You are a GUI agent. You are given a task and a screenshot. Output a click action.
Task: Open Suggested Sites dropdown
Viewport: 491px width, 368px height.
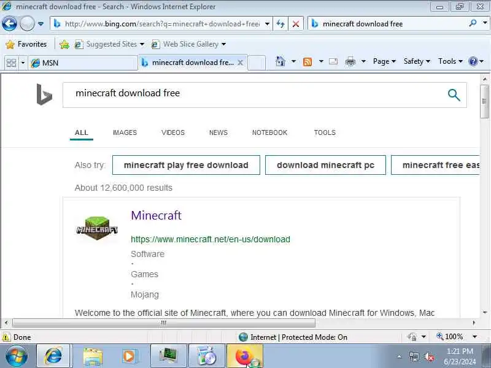tap(109, 44)
